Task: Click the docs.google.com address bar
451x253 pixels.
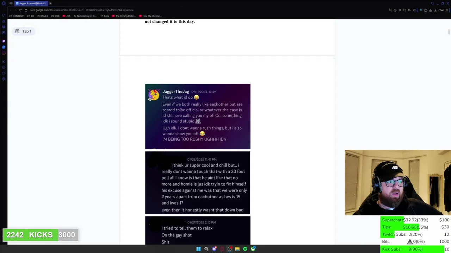Action: pyautogui.click(x=81, y=10)
